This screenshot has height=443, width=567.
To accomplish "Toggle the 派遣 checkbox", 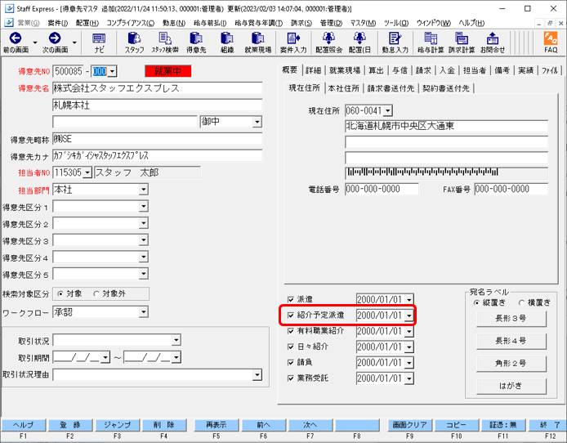I will [x=290, y=299].
